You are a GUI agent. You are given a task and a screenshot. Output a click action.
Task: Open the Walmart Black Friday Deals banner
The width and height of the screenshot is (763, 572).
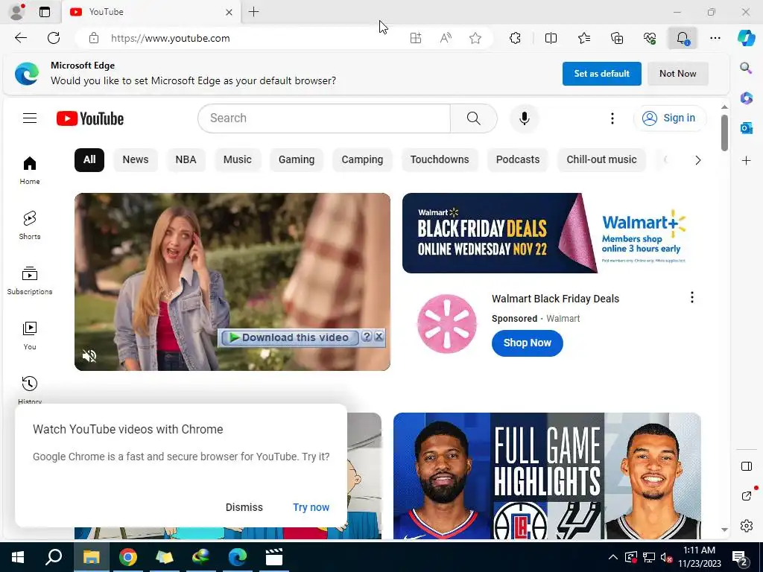click(551, 233)
